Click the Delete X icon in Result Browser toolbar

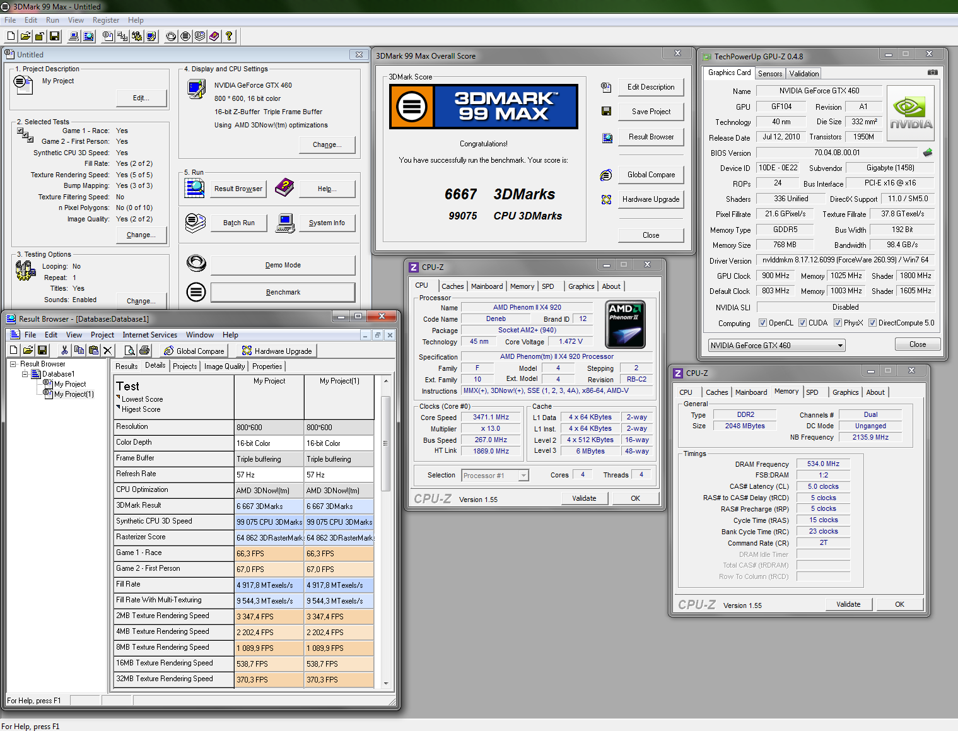click(107, 350)
